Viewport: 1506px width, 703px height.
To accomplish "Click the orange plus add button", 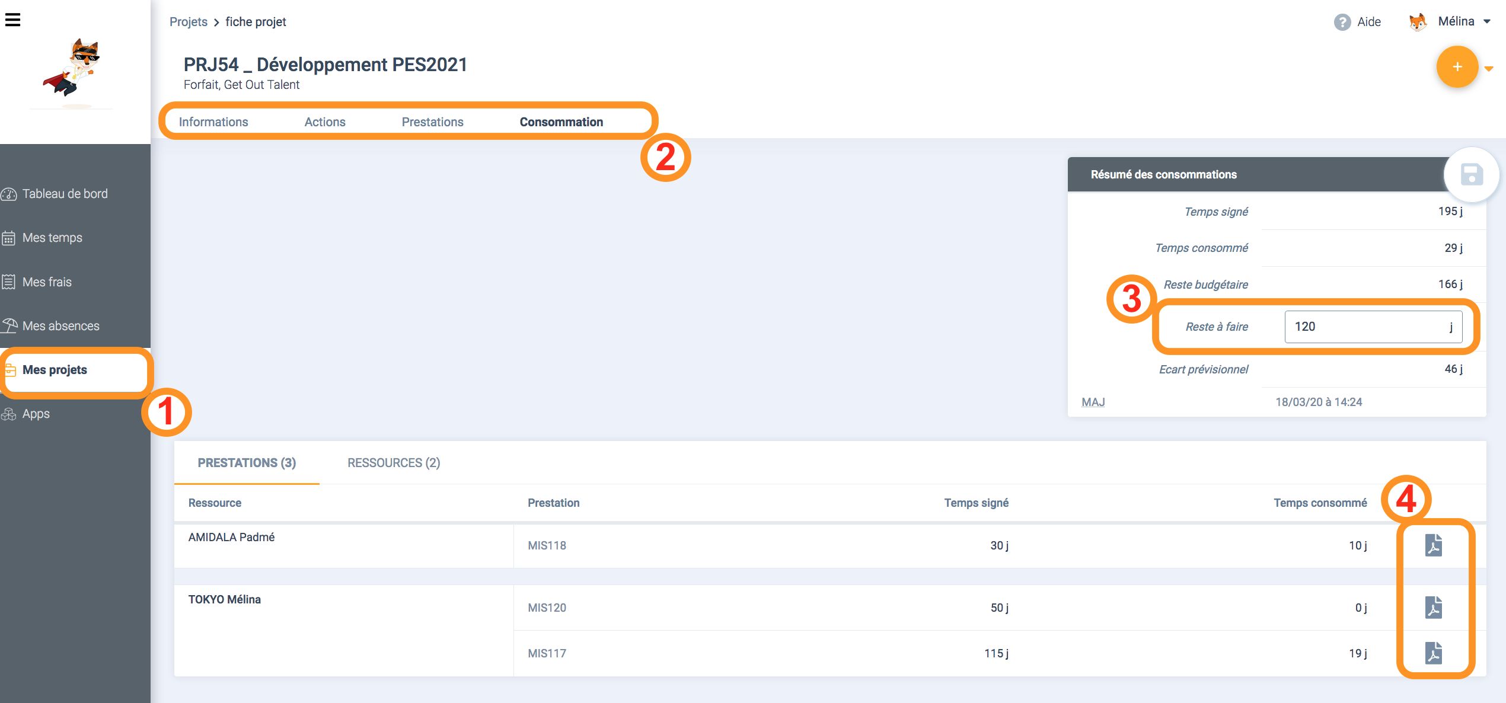I will tap(1457, 67).
